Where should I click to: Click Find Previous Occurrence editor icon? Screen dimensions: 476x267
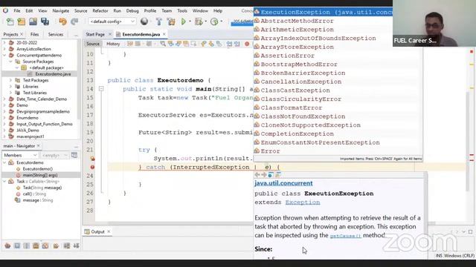point(170,44)
